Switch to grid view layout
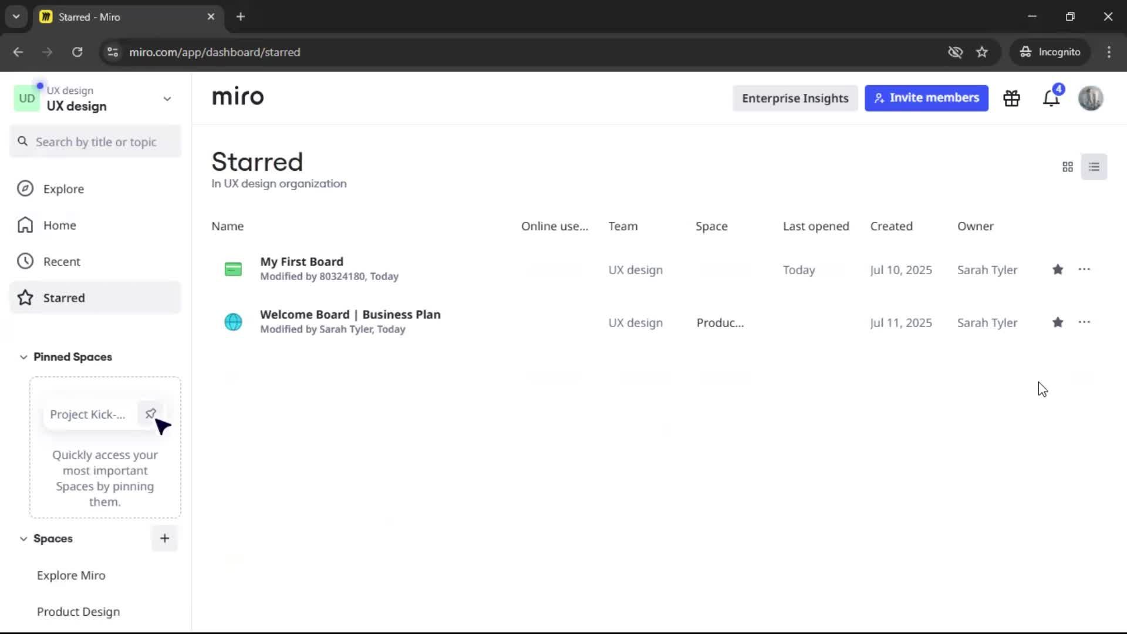This screenshot has width=1127, height=634. [x=1068, y=167]
